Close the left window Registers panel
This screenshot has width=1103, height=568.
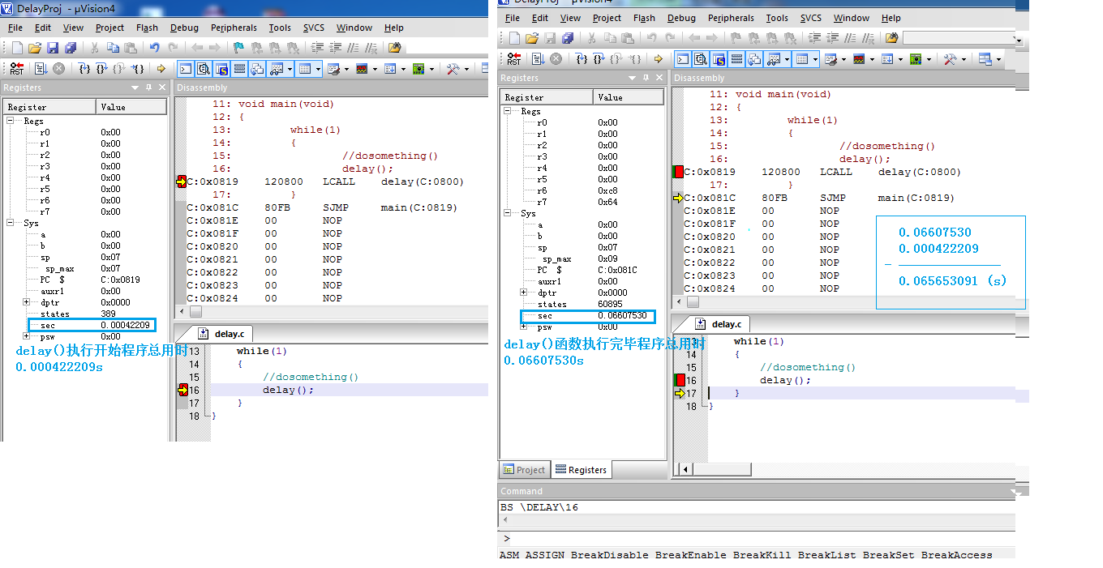(161, 88)
